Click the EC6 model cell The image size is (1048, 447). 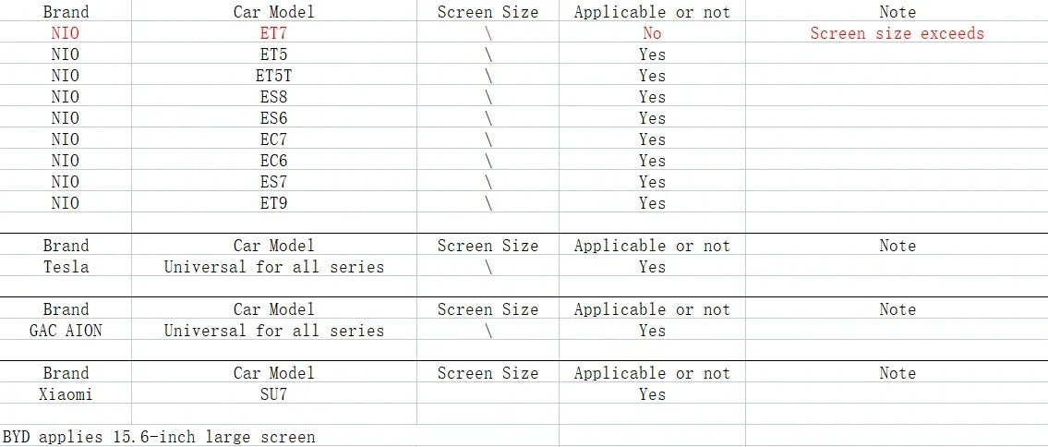click(273, 161)
